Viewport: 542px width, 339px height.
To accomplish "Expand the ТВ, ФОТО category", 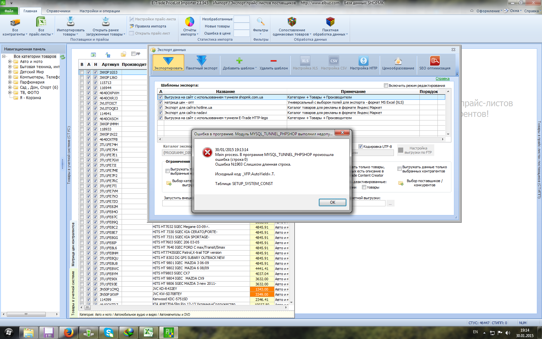I will coord(10,93).
